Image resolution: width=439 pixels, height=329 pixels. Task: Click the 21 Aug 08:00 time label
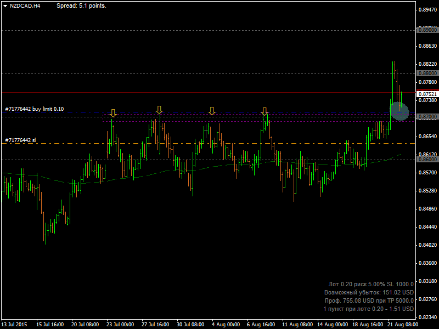point(403,325)
